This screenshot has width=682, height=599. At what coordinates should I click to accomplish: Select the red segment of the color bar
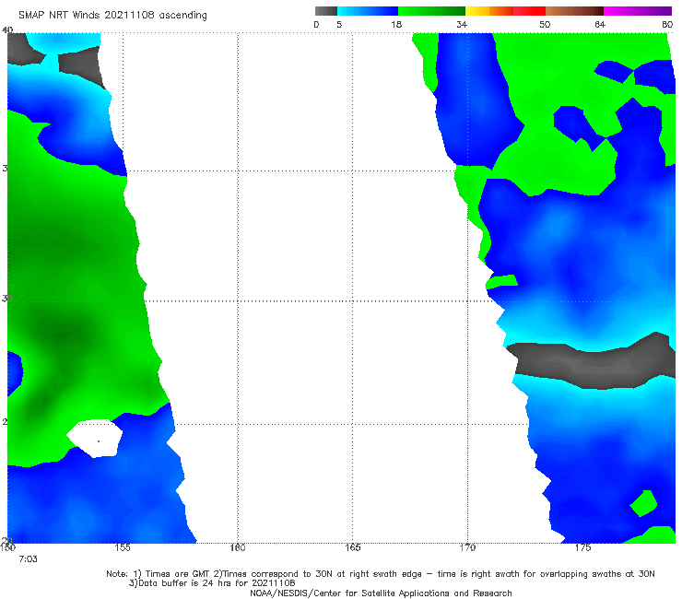(x=529, y=11)
